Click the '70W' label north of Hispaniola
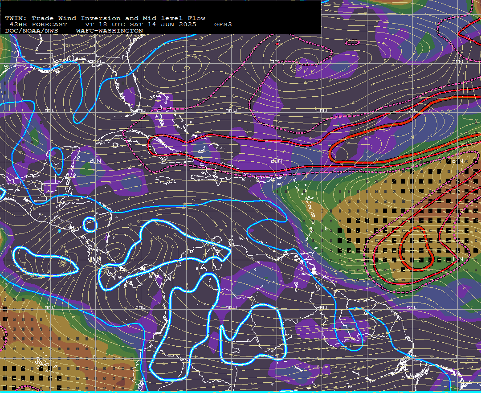This screenshot has width=481, height=393. click(x=232, y=111)
